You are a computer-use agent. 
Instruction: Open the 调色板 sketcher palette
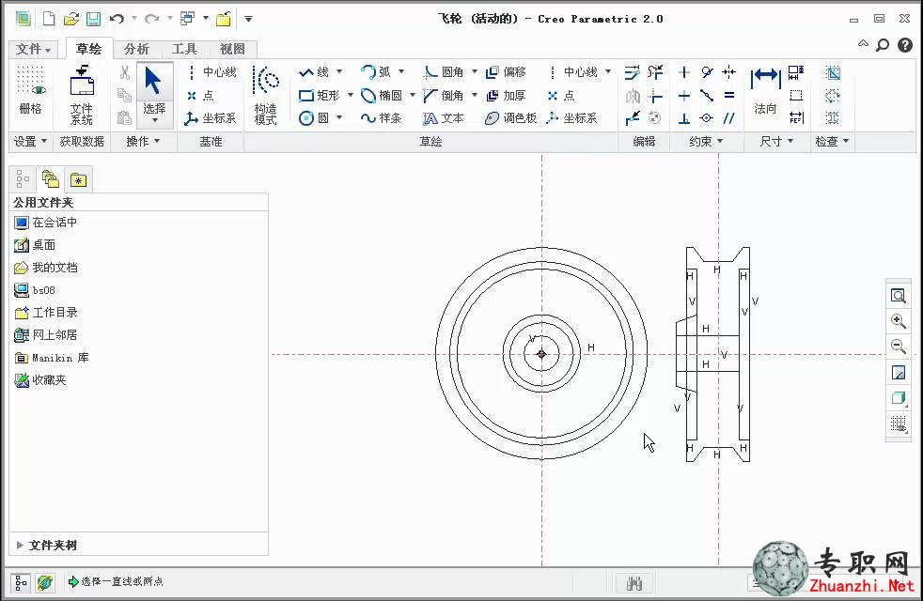511,118
